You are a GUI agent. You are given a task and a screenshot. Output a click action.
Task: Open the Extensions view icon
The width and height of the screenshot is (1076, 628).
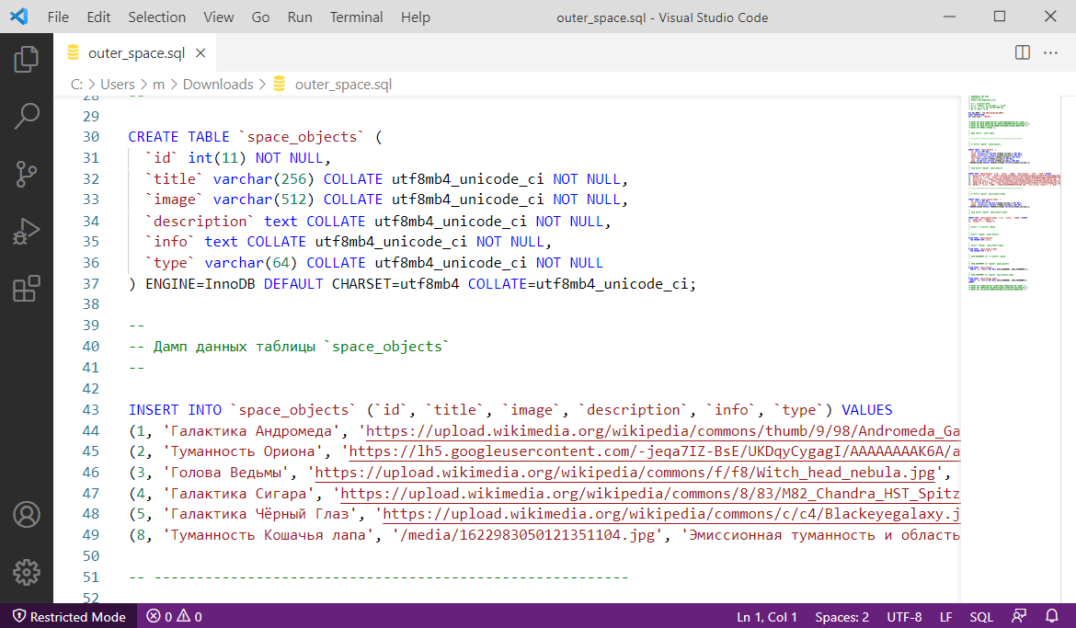[27, 288]
